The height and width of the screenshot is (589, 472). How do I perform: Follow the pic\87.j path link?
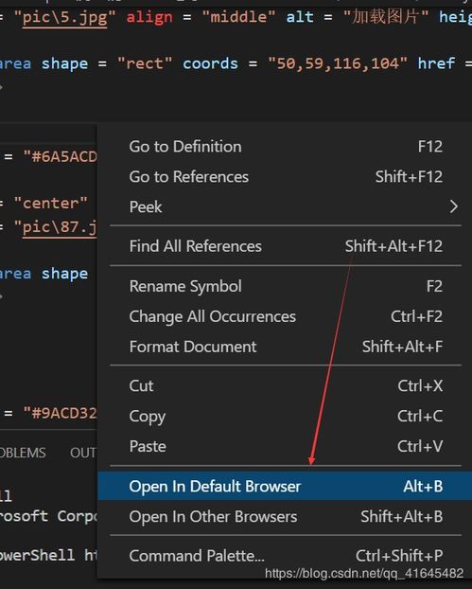[60, 227]
